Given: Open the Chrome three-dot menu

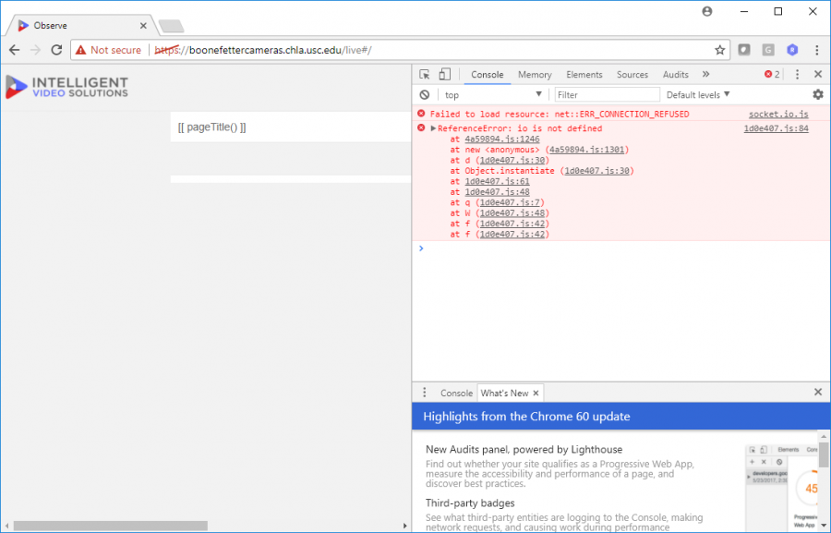Looking at the screenshot, I should tap(817, 50).
